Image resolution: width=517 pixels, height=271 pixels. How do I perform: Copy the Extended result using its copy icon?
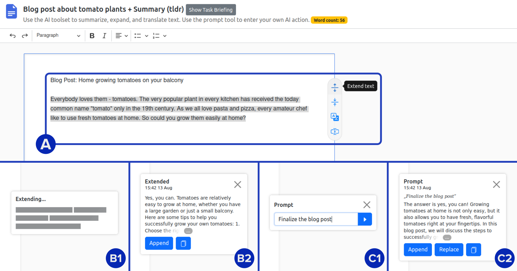(x=183, y=243)
